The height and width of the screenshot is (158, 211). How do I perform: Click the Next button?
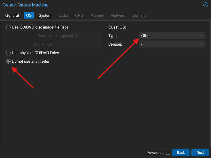pos(200,153)
